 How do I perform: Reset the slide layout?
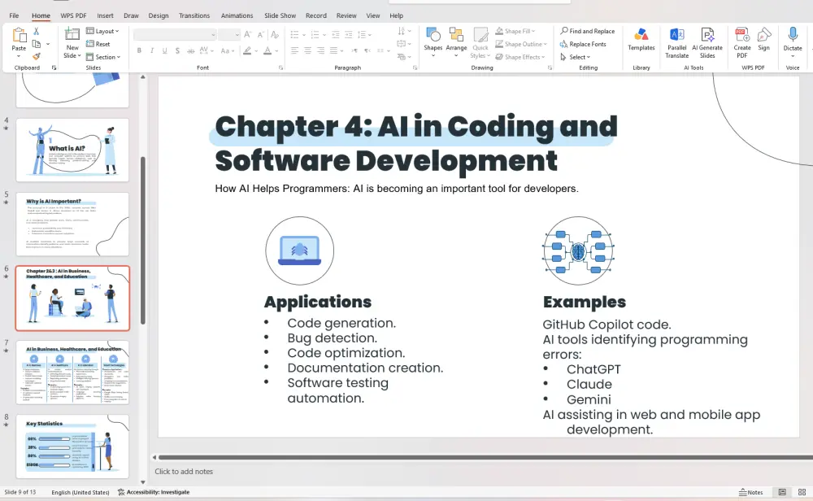tap(98, 44)
